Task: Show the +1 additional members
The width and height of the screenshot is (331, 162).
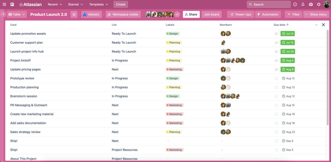Action: [177, 15]
